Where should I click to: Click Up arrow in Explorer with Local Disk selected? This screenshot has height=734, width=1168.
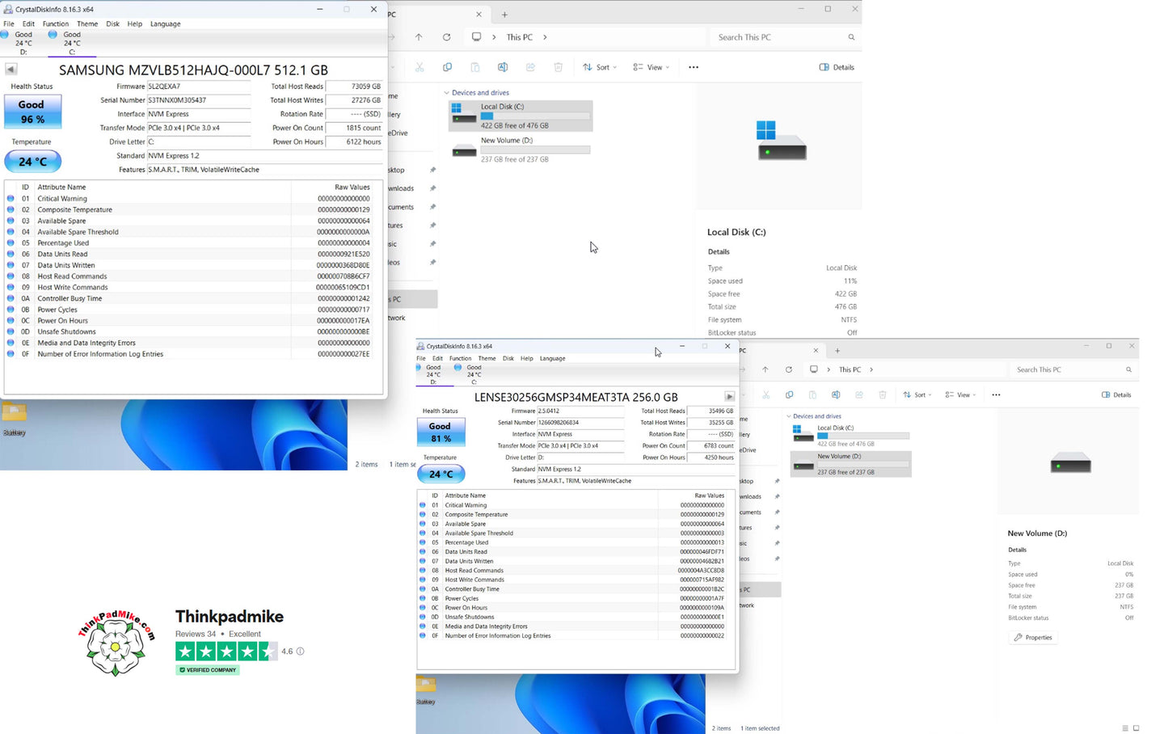pyautogui.click(x=418, y=37)
